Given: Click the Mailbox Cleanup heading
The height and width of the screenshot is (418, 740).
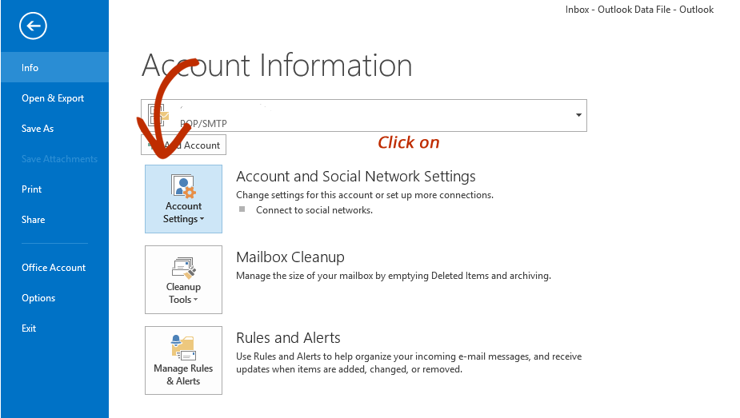Looking at the screenshot, I should tap(290, 257).
